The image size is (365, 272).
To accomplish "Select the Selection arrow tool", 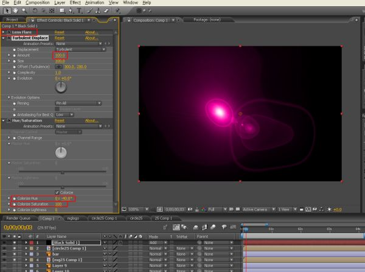I will tap(7, 11).
